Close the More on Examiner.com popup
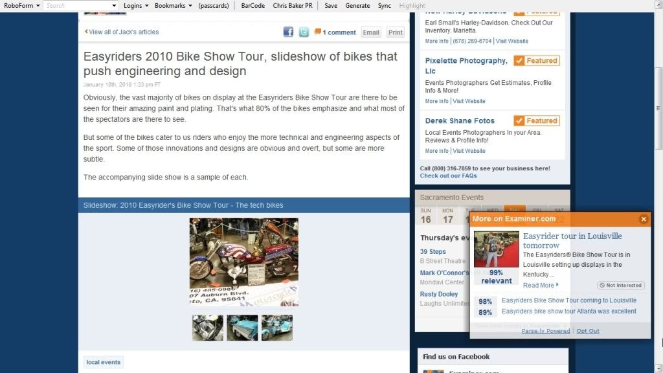 644,219
